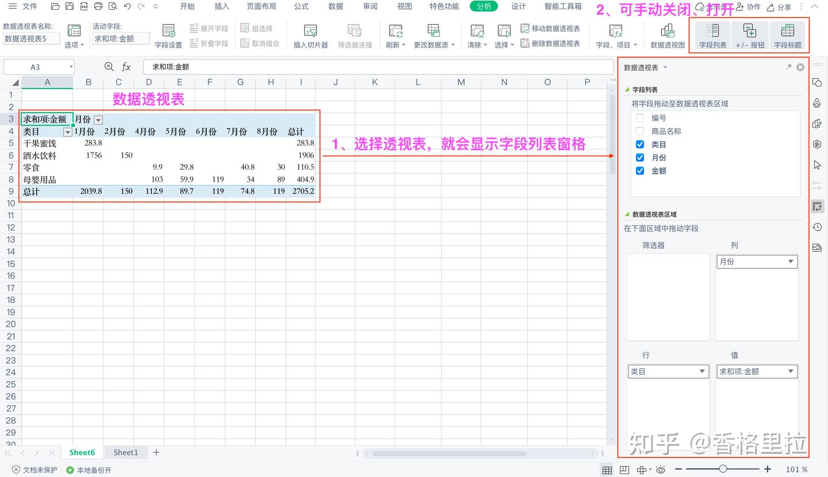This screenshot has width=828, height=477.
Task: Uncheck the 类目 field checkbox
Action: point(640,144)
